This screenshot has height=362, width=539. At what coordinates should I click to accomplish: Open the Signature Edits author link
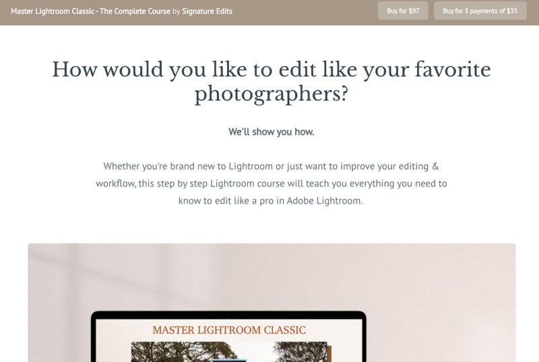208,11
